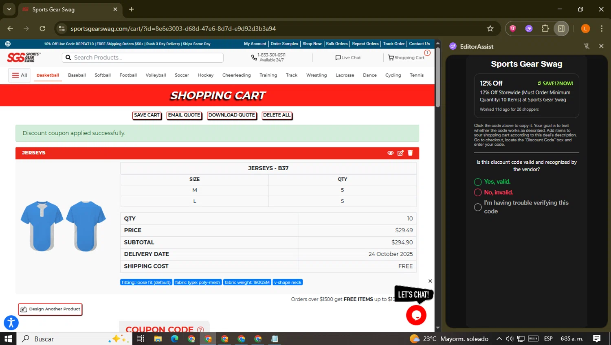
Task: Click the page vertical scrollbar
Action: (438, 77)
